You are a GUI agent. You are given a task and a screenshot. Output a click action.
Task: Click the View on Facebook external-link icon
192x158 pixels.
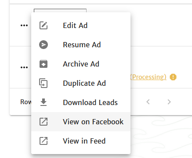(43, 122)
